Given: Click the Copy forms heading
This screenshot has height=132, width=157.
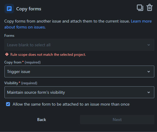Looking at the screenshot, I should point(29,9).
